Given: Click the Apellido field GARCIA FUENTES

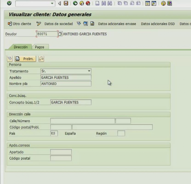Looking at the screenshot, I should click(x=66, y=77).
